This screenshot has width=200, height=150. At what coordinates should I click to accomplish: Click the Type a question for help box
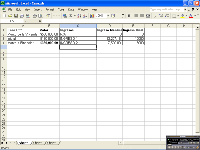pos(166,9)
